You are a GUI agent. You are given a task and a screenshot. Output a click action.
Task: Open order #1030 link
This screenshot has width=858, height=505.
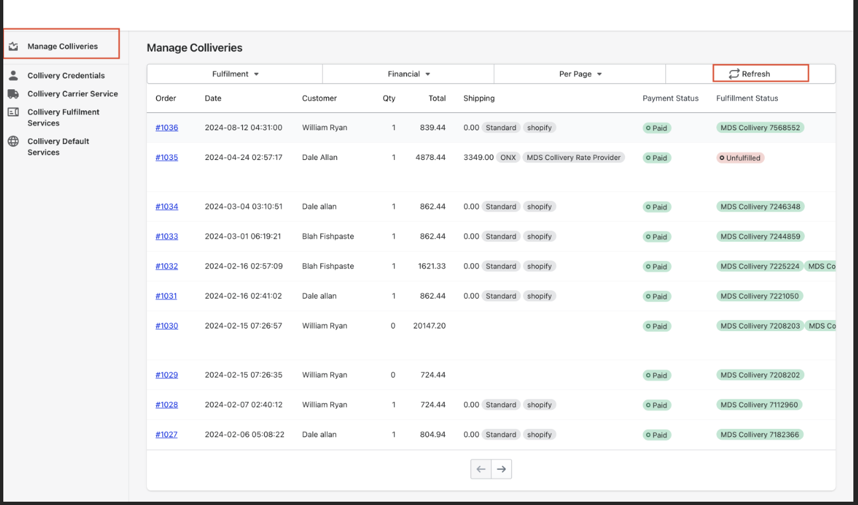167,326
